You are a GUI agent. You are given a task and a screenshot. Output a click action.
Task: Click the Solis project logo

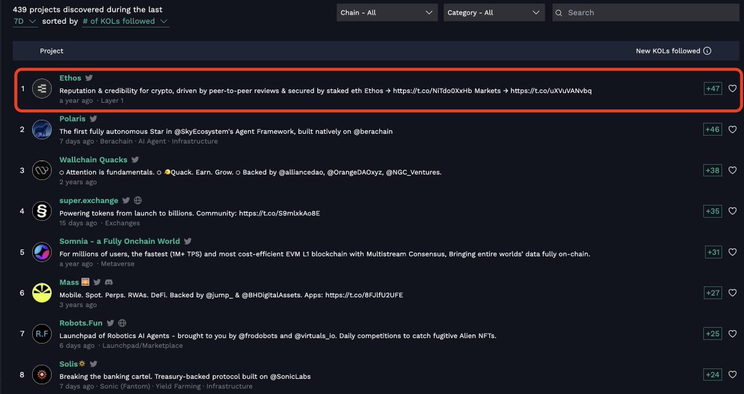click(42, 375)
